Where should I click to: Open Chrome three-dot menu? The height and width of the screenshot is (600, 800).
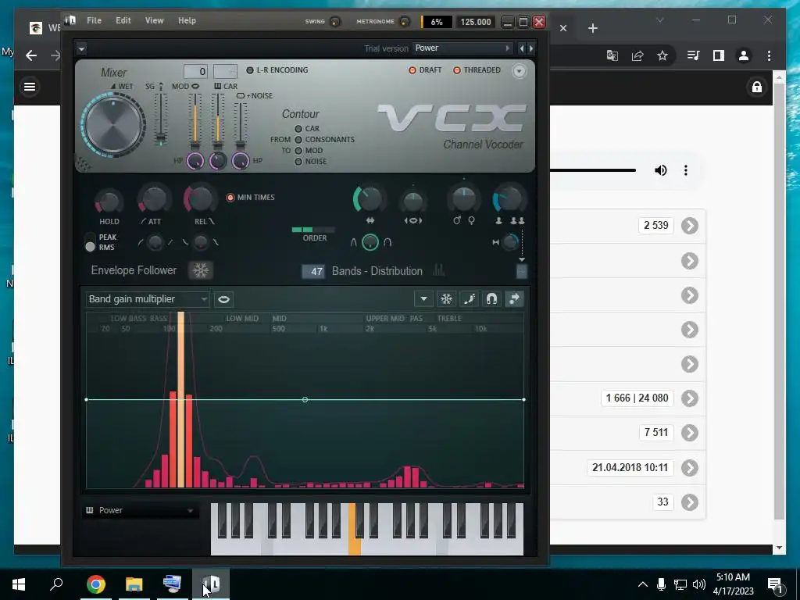pos(769,55)
